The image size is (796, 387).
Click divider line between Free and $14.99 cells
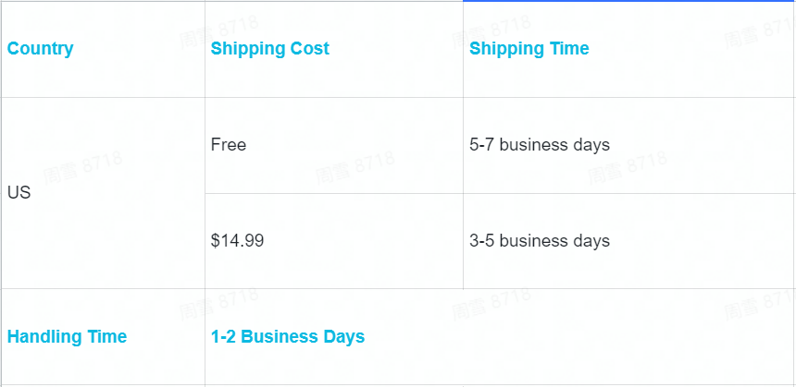click(334, 193)
